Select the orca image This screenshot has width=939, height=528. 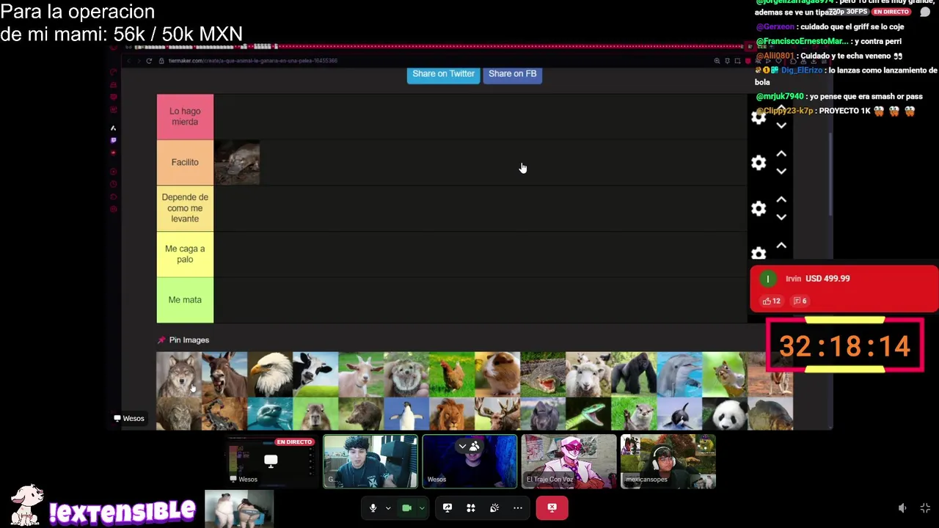[x=679, y=414]
